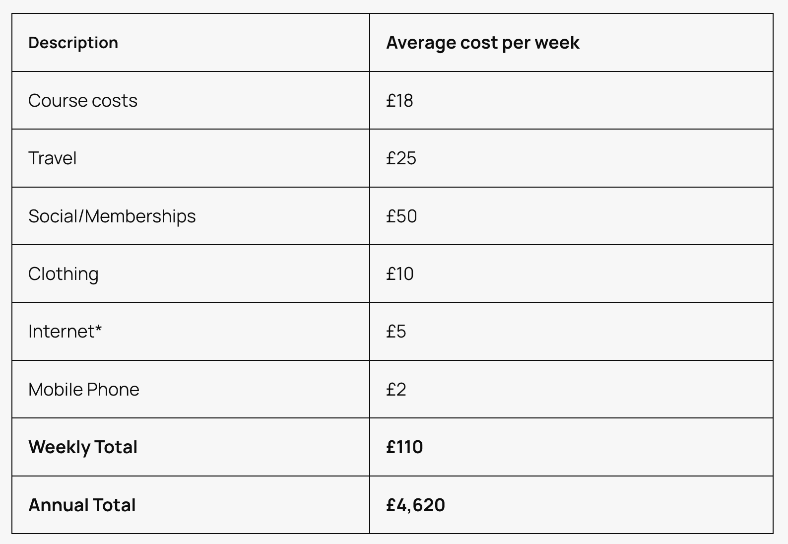Click the £4,620 annual total value

point(415,505)
